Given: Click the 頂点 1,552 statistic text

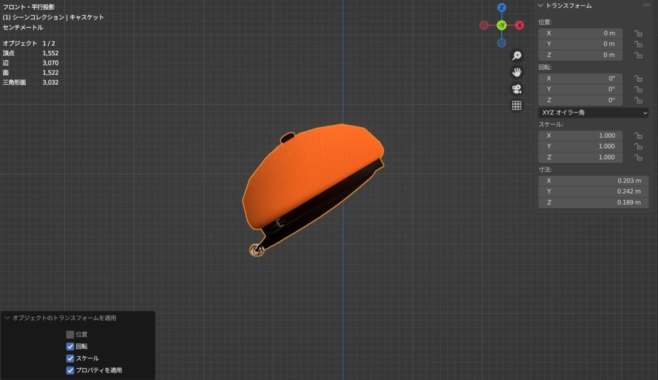Looking at the screenshot, I should coord(31,53).
